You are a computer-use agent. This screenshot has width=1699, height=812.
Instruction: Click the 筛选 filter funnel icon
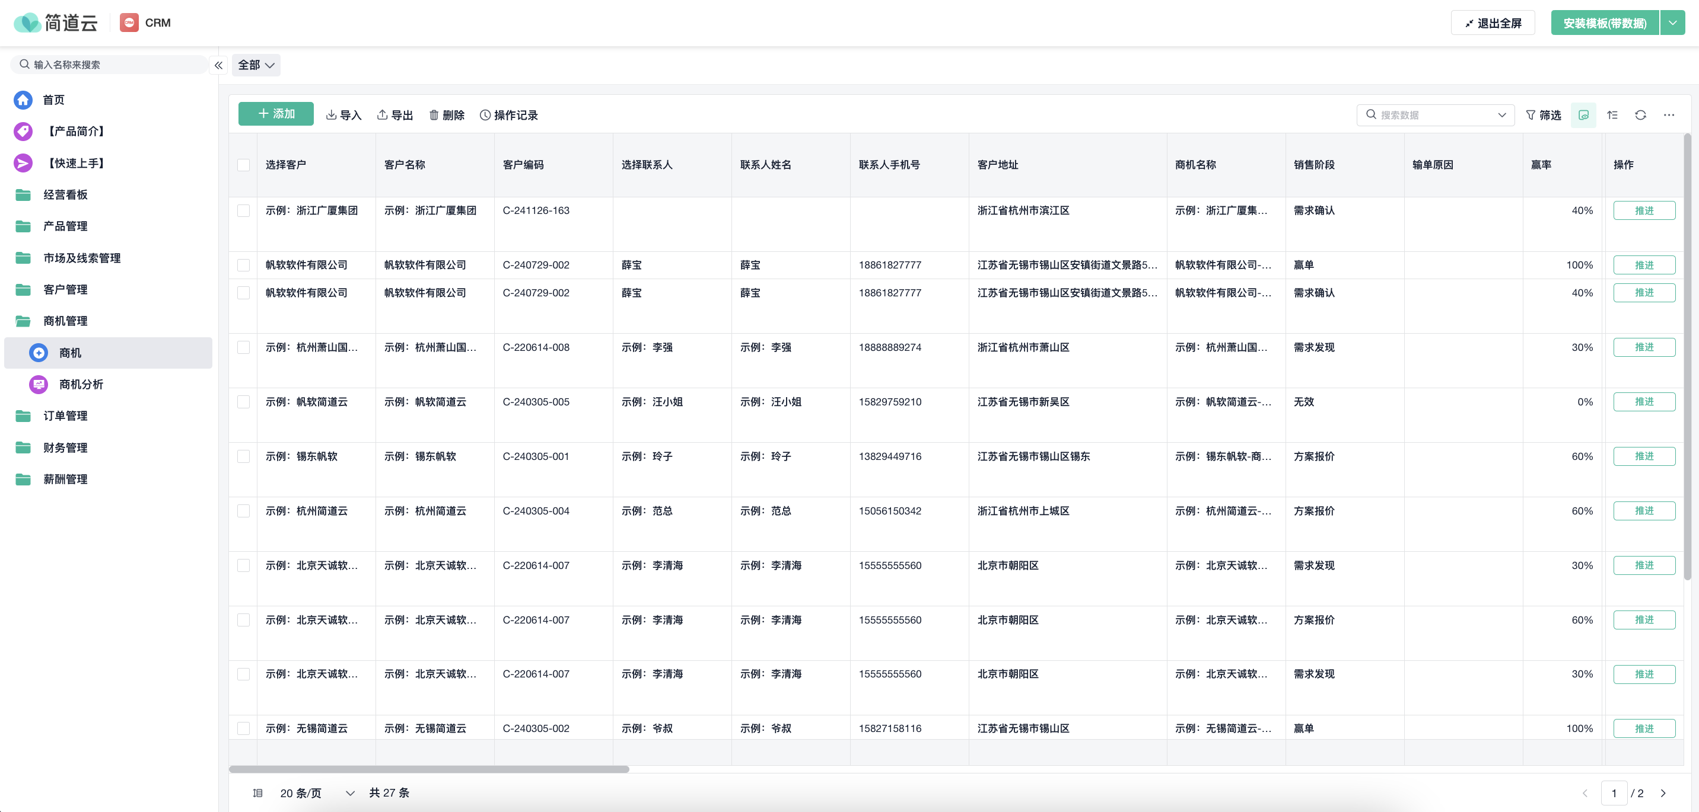tap(1530, 116)
